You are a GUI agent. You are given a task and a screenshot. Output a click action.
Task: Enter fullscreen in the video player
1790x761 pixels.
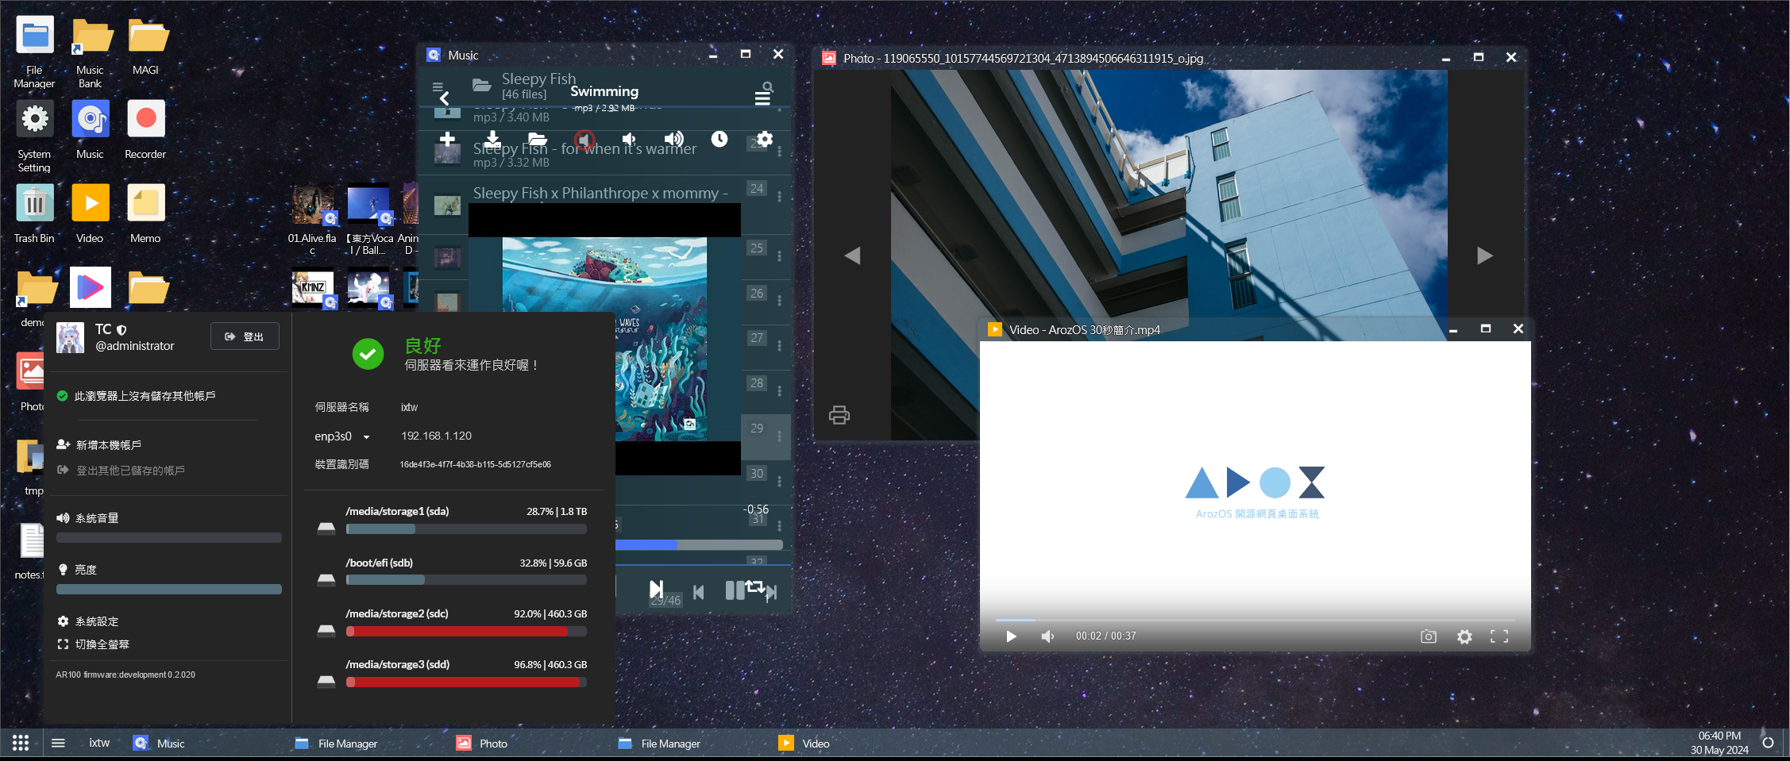(x=1499, y=636)
